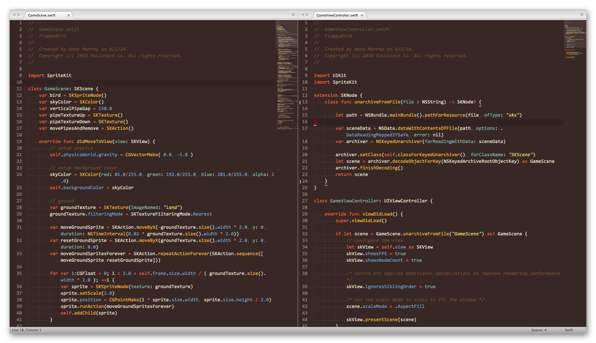Viewport: 596px width, 343px height.
Task: Go to previous tab in left pane
Action: pyautogui.click(x=14, y=15)
